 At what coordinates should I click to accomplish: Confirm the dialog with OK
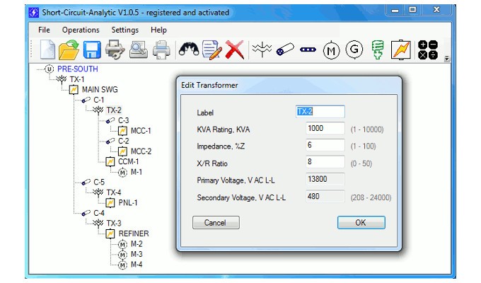[x=361, y=223]
